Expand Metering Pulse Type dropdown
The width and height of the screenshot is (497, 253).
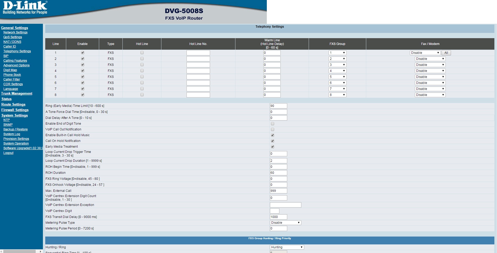click(285, 223)
